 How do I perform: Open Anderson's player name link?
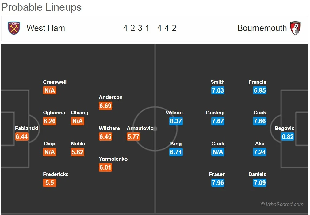point(110,98)
